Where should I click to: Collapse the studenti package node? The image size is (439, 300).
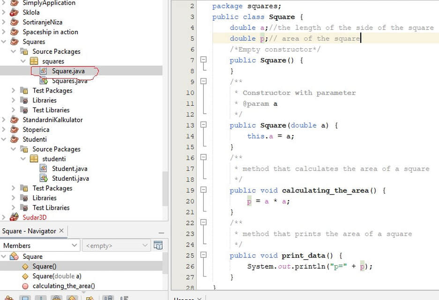click(x=23, y=159)
